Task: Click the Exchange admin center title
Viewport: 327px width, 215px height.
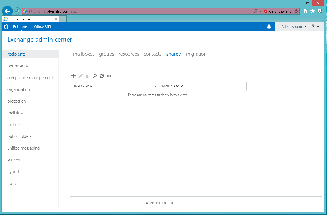Action: click(40, 40)
